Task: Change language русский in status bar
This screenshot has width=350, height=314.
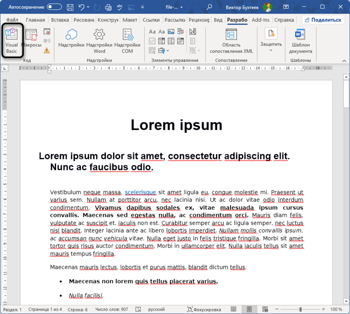Action: pyautogui.click(x=156, y=309)
